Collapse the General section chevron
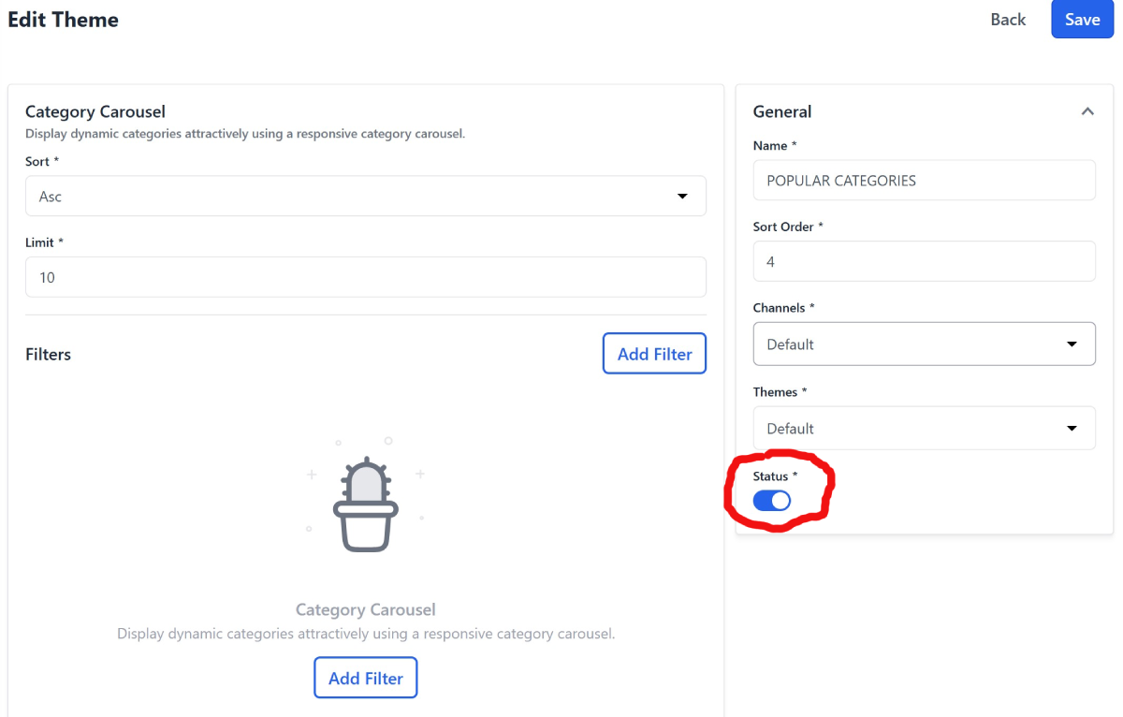This screenshot has height=717, width=1123. pyautogui.click(x=1087, y=111)
